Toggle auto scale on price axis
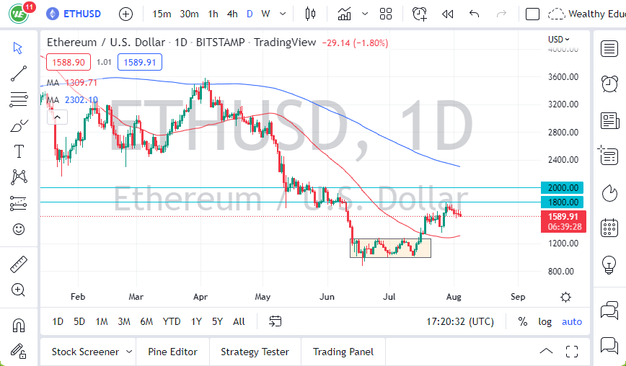Image resolution: width=626 pixels, height=366 pixels. pos(572,321)
